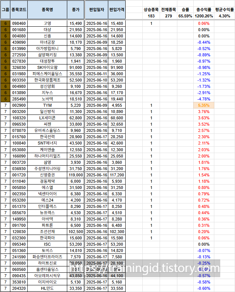Select the 종목명 column header
235x292 pixels.
[47, 10]
